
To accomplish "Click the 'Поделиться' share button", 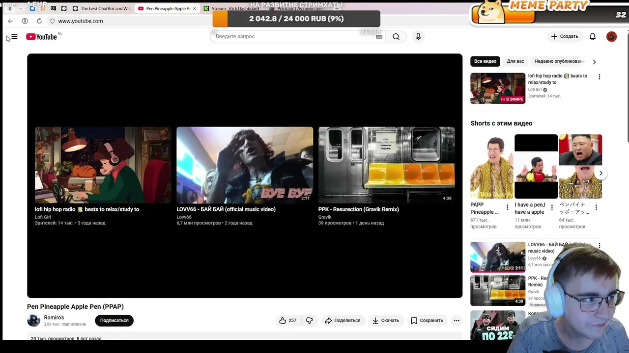I will tap(343, 321).
